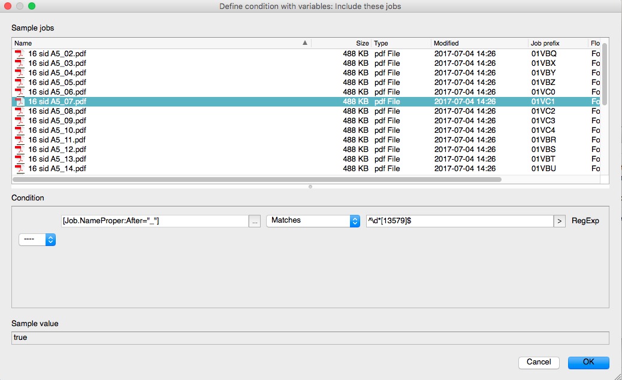Click the horizontal scrollbar under sample jobs
The height and width of the screenshot is (380, 622).
click(x=256, y=179)
